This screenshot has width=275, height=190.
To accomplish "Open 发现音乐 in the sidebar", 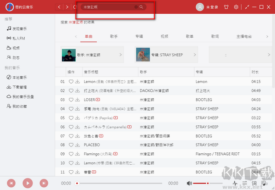I will pos(18,28).
